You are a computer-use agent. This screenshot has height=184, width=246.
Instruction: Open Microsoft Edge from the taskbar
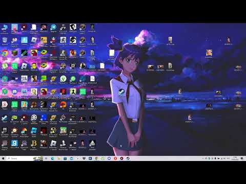tap(53, 158)
